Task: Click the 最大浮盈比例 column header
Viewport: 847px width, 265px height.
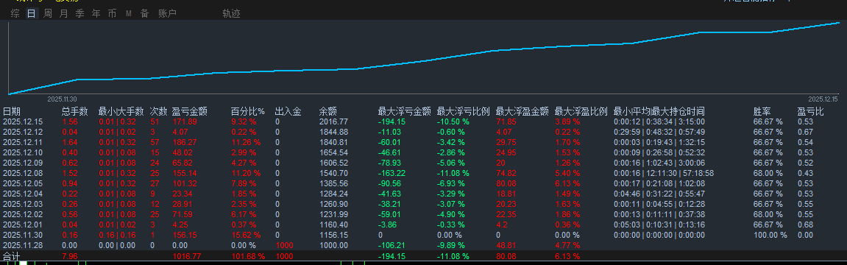Action: click(x=581, y=111)
